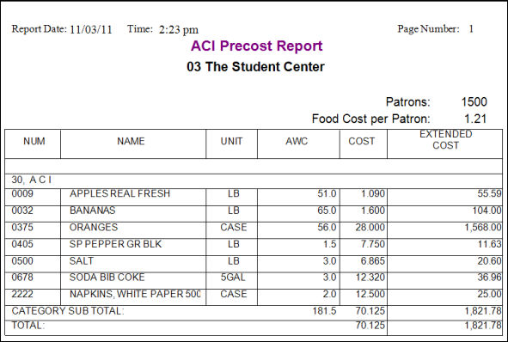Click the UNIT column header

(231, 141)
